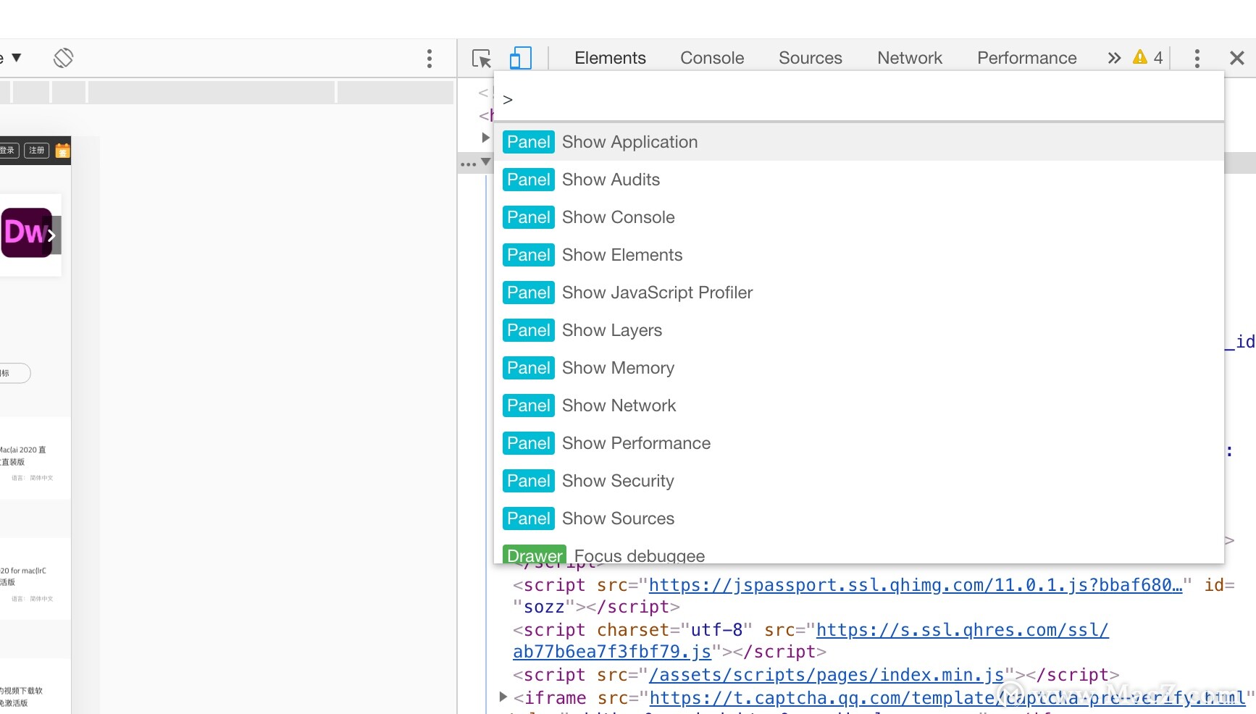Image resolution: width=1256 pixels, height=714 pixels.
Task: Click the sozz id attribute value
Action: click(x=543, y=607)
